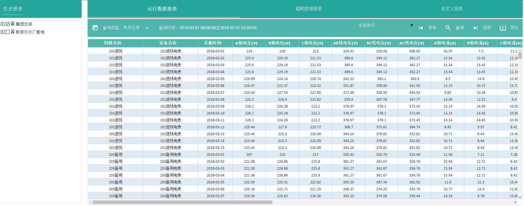Click the skip-to-next 后移 icon
This screenshot has height=206, width=524.
(475, 28)
